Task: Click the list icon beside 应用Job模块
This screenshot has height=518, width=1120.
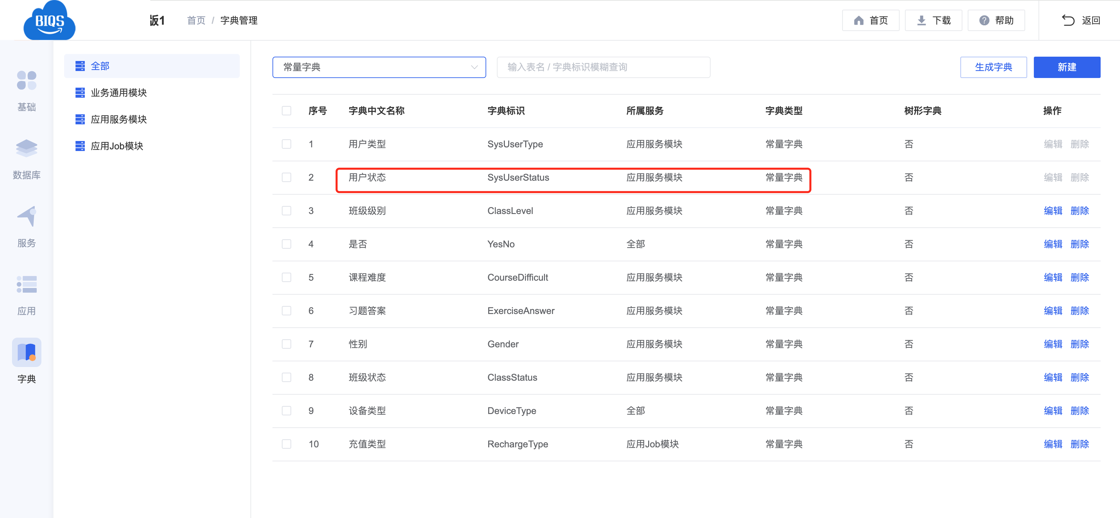Action: click(x=80, y=146)
